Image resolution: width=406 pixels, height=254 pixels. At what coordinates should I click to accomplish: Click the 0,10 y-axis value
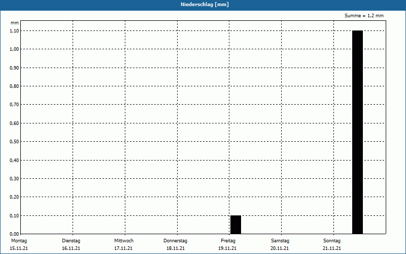pos(14,216)
